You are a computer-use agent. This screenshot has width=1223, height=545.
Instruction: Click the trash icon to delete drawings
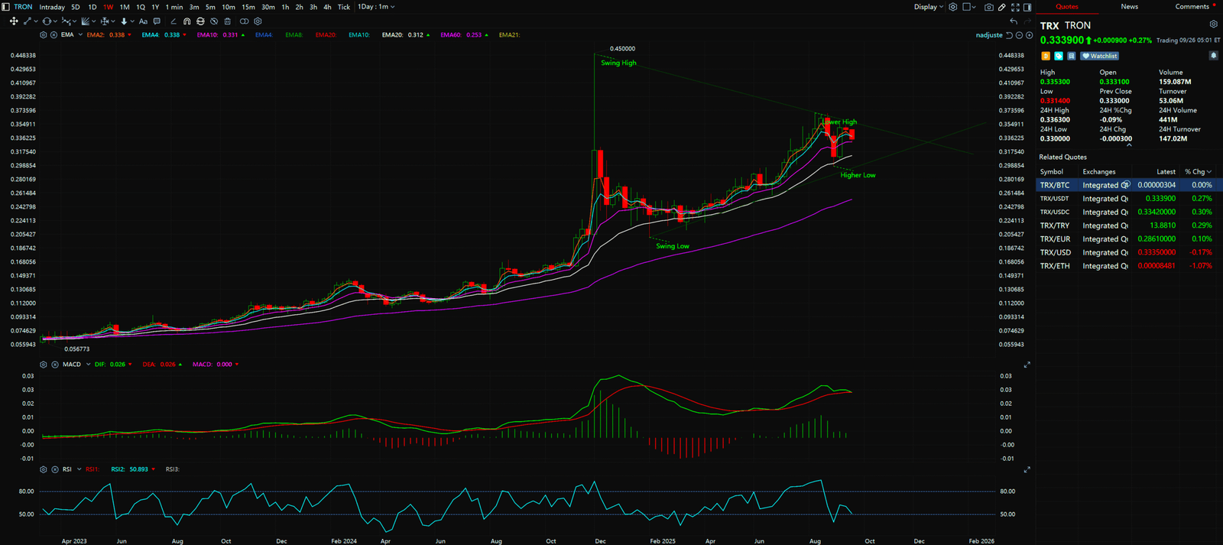(227, 21)
